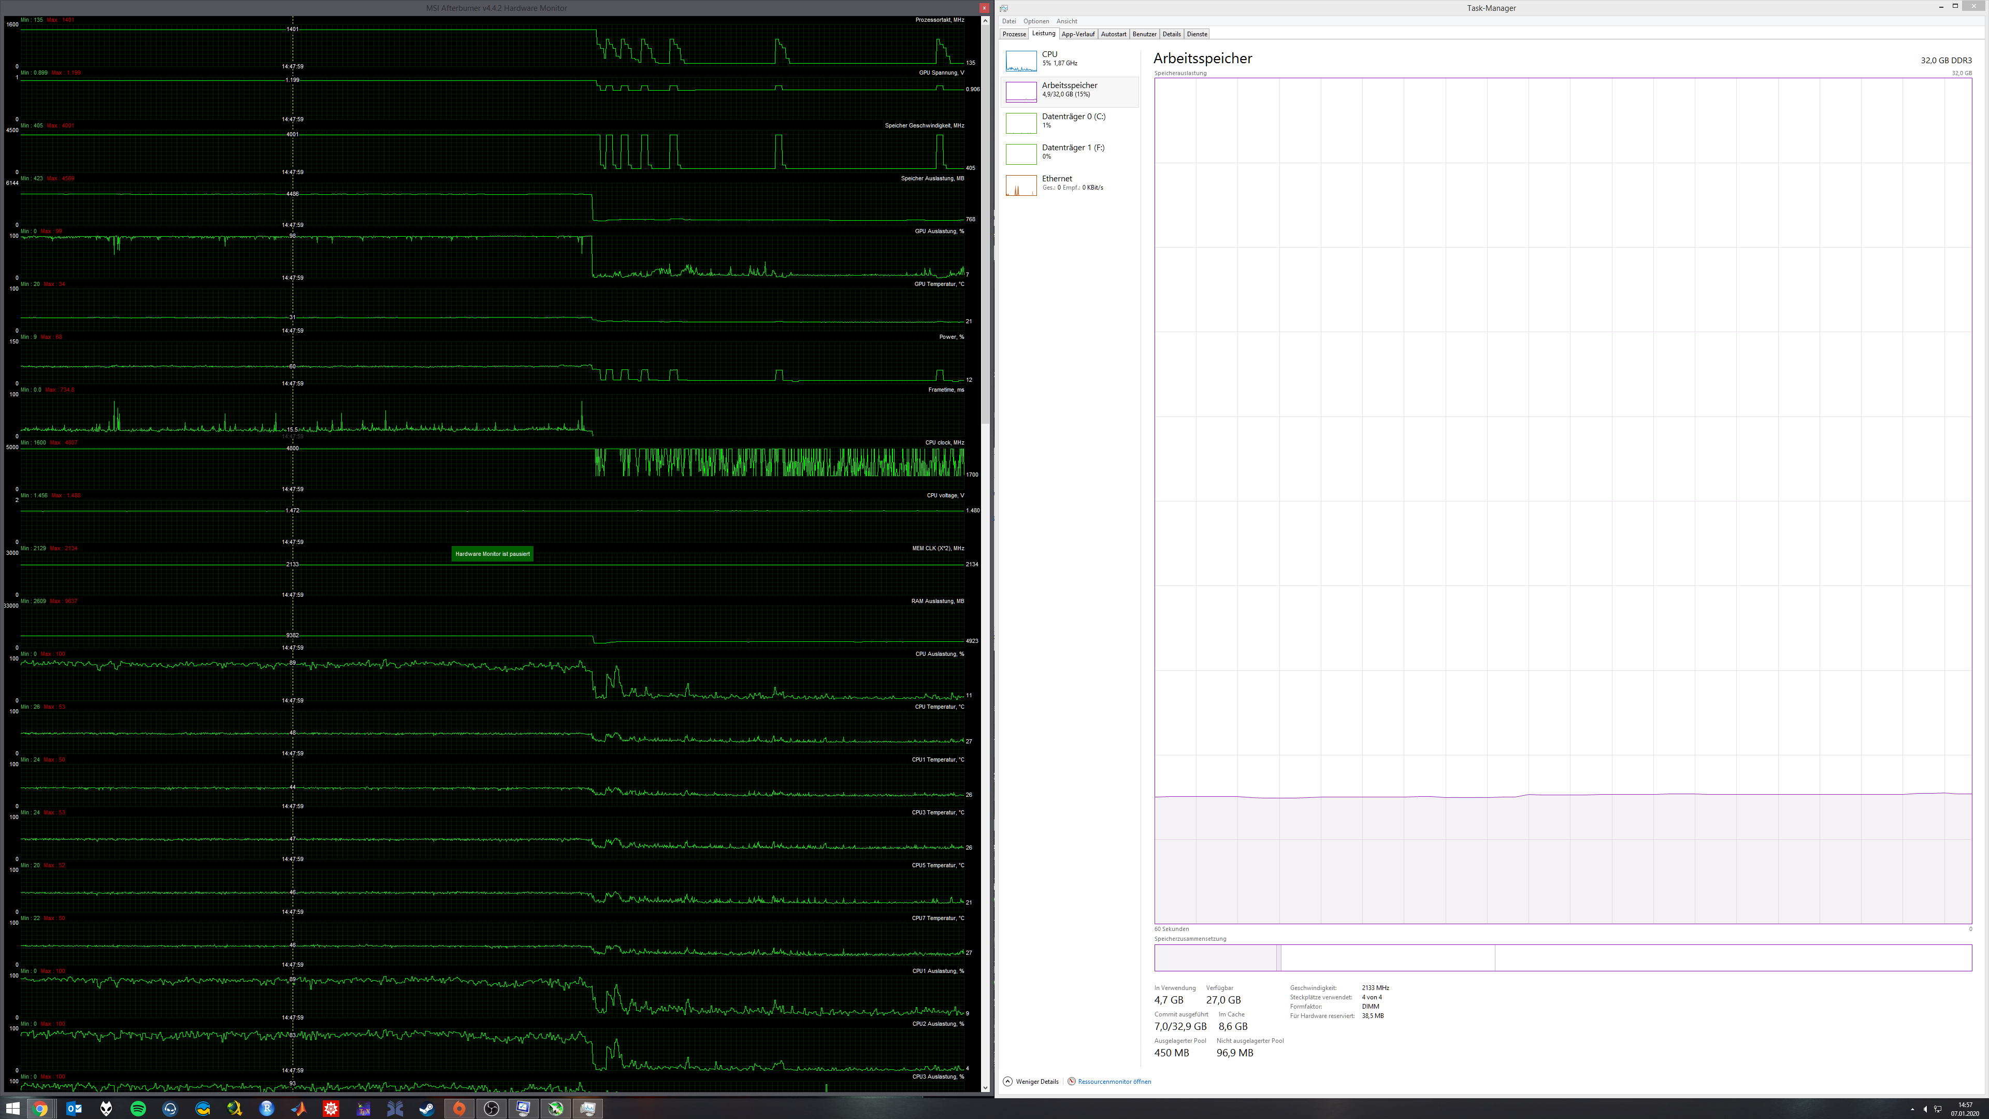1989x1119 pixels.
Task: Open Outlook from the taskbar
Action: tap(74, 1109)
